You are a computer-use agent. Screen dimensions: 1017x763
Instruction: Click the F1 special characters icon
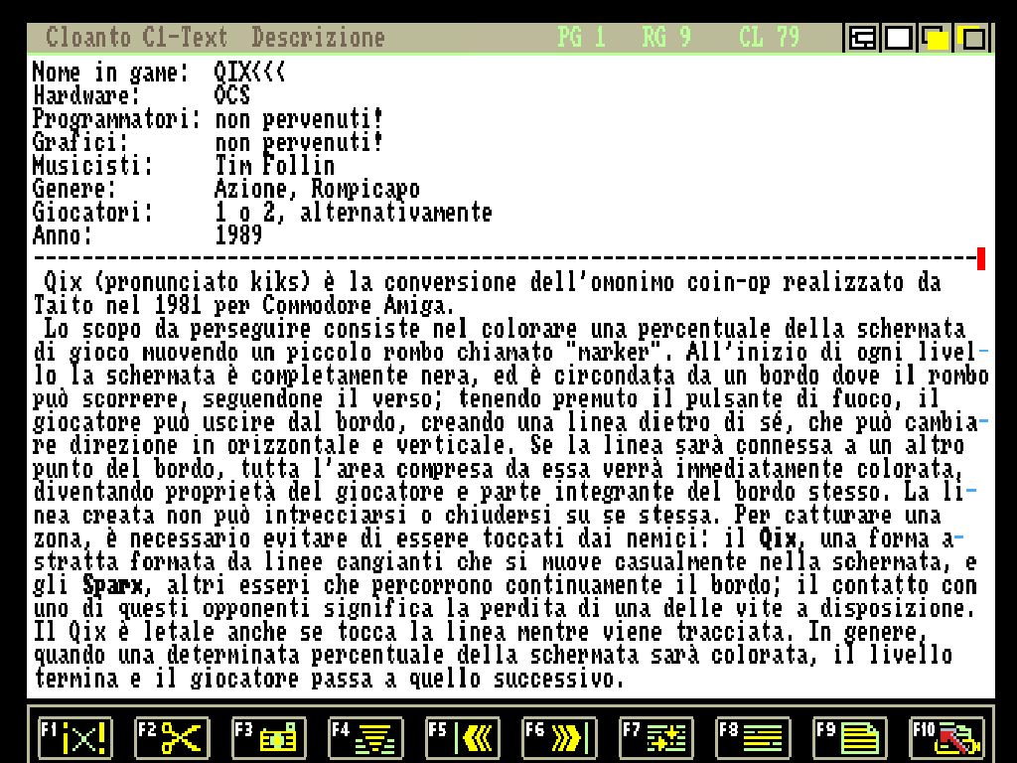(x=74, y=738)
